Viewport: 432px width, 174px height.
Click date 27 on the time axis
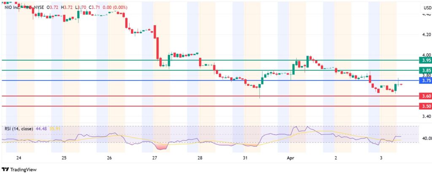[154, 158]
